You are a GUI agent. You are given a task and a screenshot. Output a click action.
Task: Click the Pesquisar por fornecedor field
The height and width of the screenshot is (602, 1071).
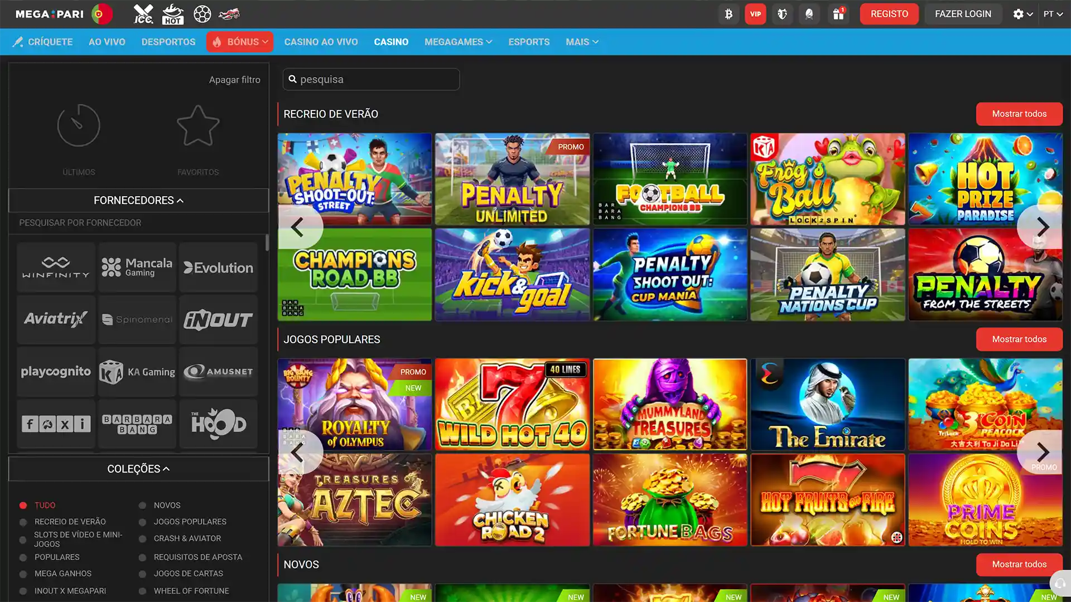pos(138,223)
